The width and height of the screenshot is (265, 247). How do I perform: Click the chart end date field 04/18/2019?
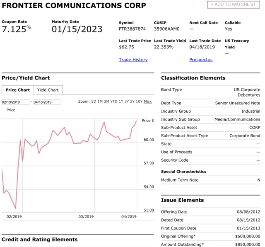pos(47,102)
